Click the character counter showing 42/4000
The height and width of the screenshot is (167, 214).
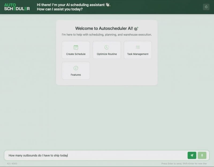(x=12, y=163)
